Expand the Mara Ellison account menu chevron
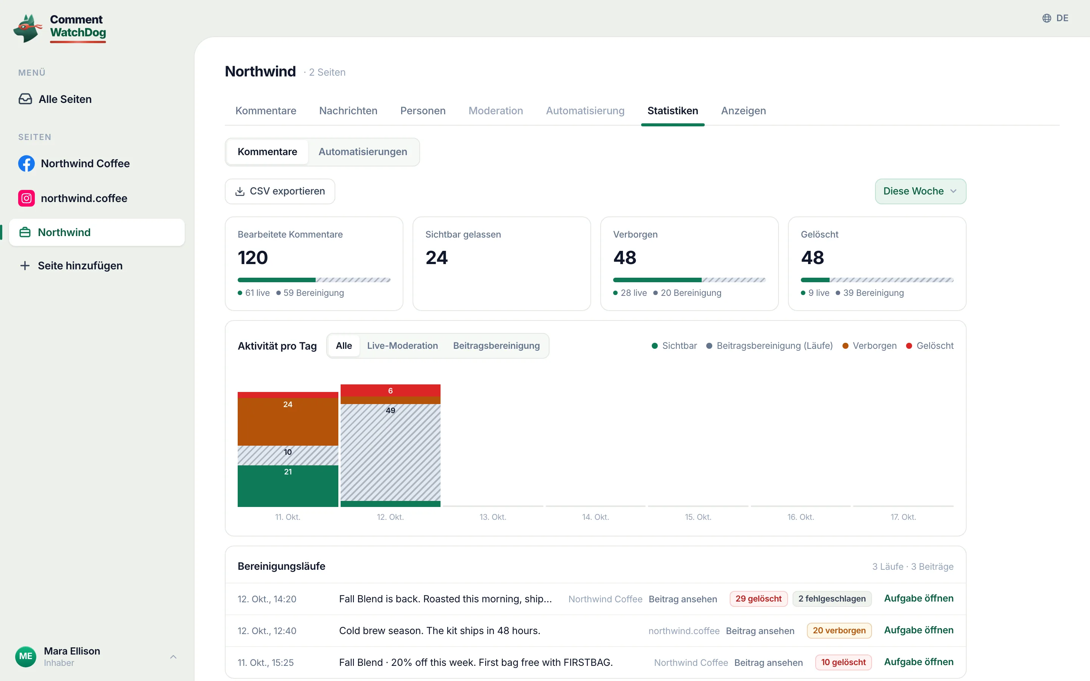 coord(173,657)
